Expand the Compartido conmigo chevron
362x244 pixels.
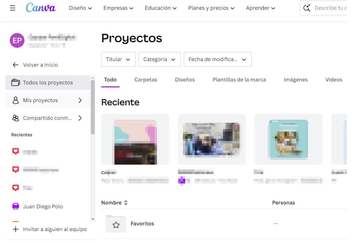[x=80, y=118]
